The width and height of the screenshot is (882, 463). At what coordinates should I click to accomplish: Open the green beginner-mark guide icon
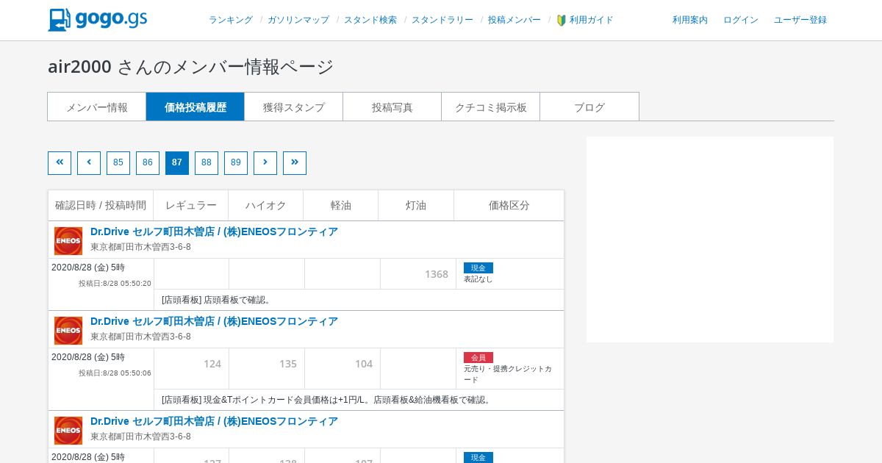pyautogui.click(x=562, y=21)
